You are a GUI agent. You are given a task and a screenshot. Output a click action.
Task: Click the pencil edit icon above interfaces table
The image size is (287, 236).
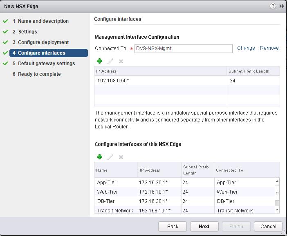(110, 157)
